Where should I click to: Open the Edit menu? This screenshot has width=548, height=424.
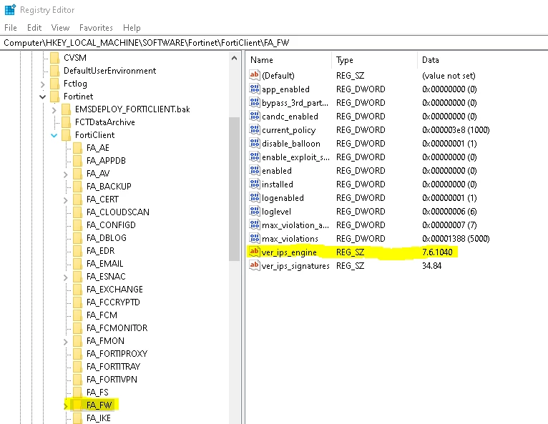(x=34, y=28)
